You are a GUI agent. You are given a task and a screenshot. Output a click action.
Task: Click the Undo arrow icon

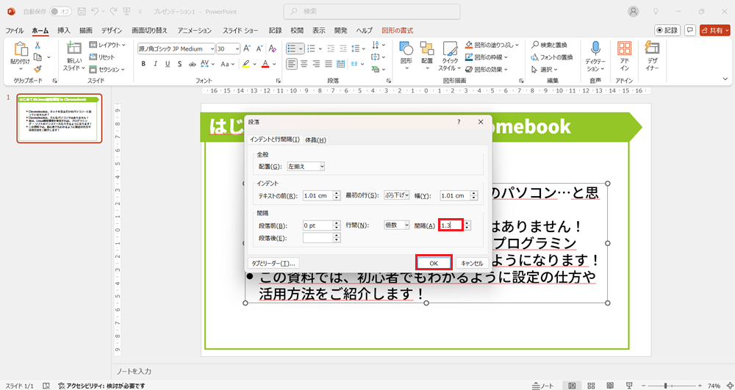[95, 11]
